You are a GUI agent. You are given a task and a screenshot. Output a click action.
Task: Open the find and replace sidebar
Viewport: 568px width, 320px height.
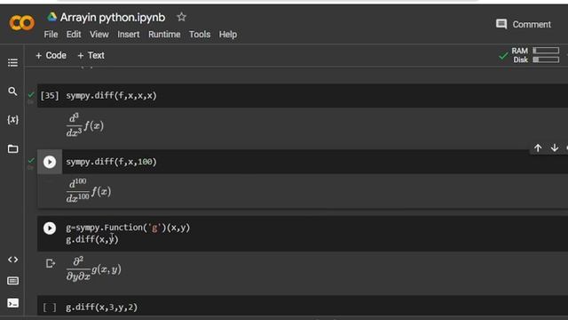coord(12,91)
